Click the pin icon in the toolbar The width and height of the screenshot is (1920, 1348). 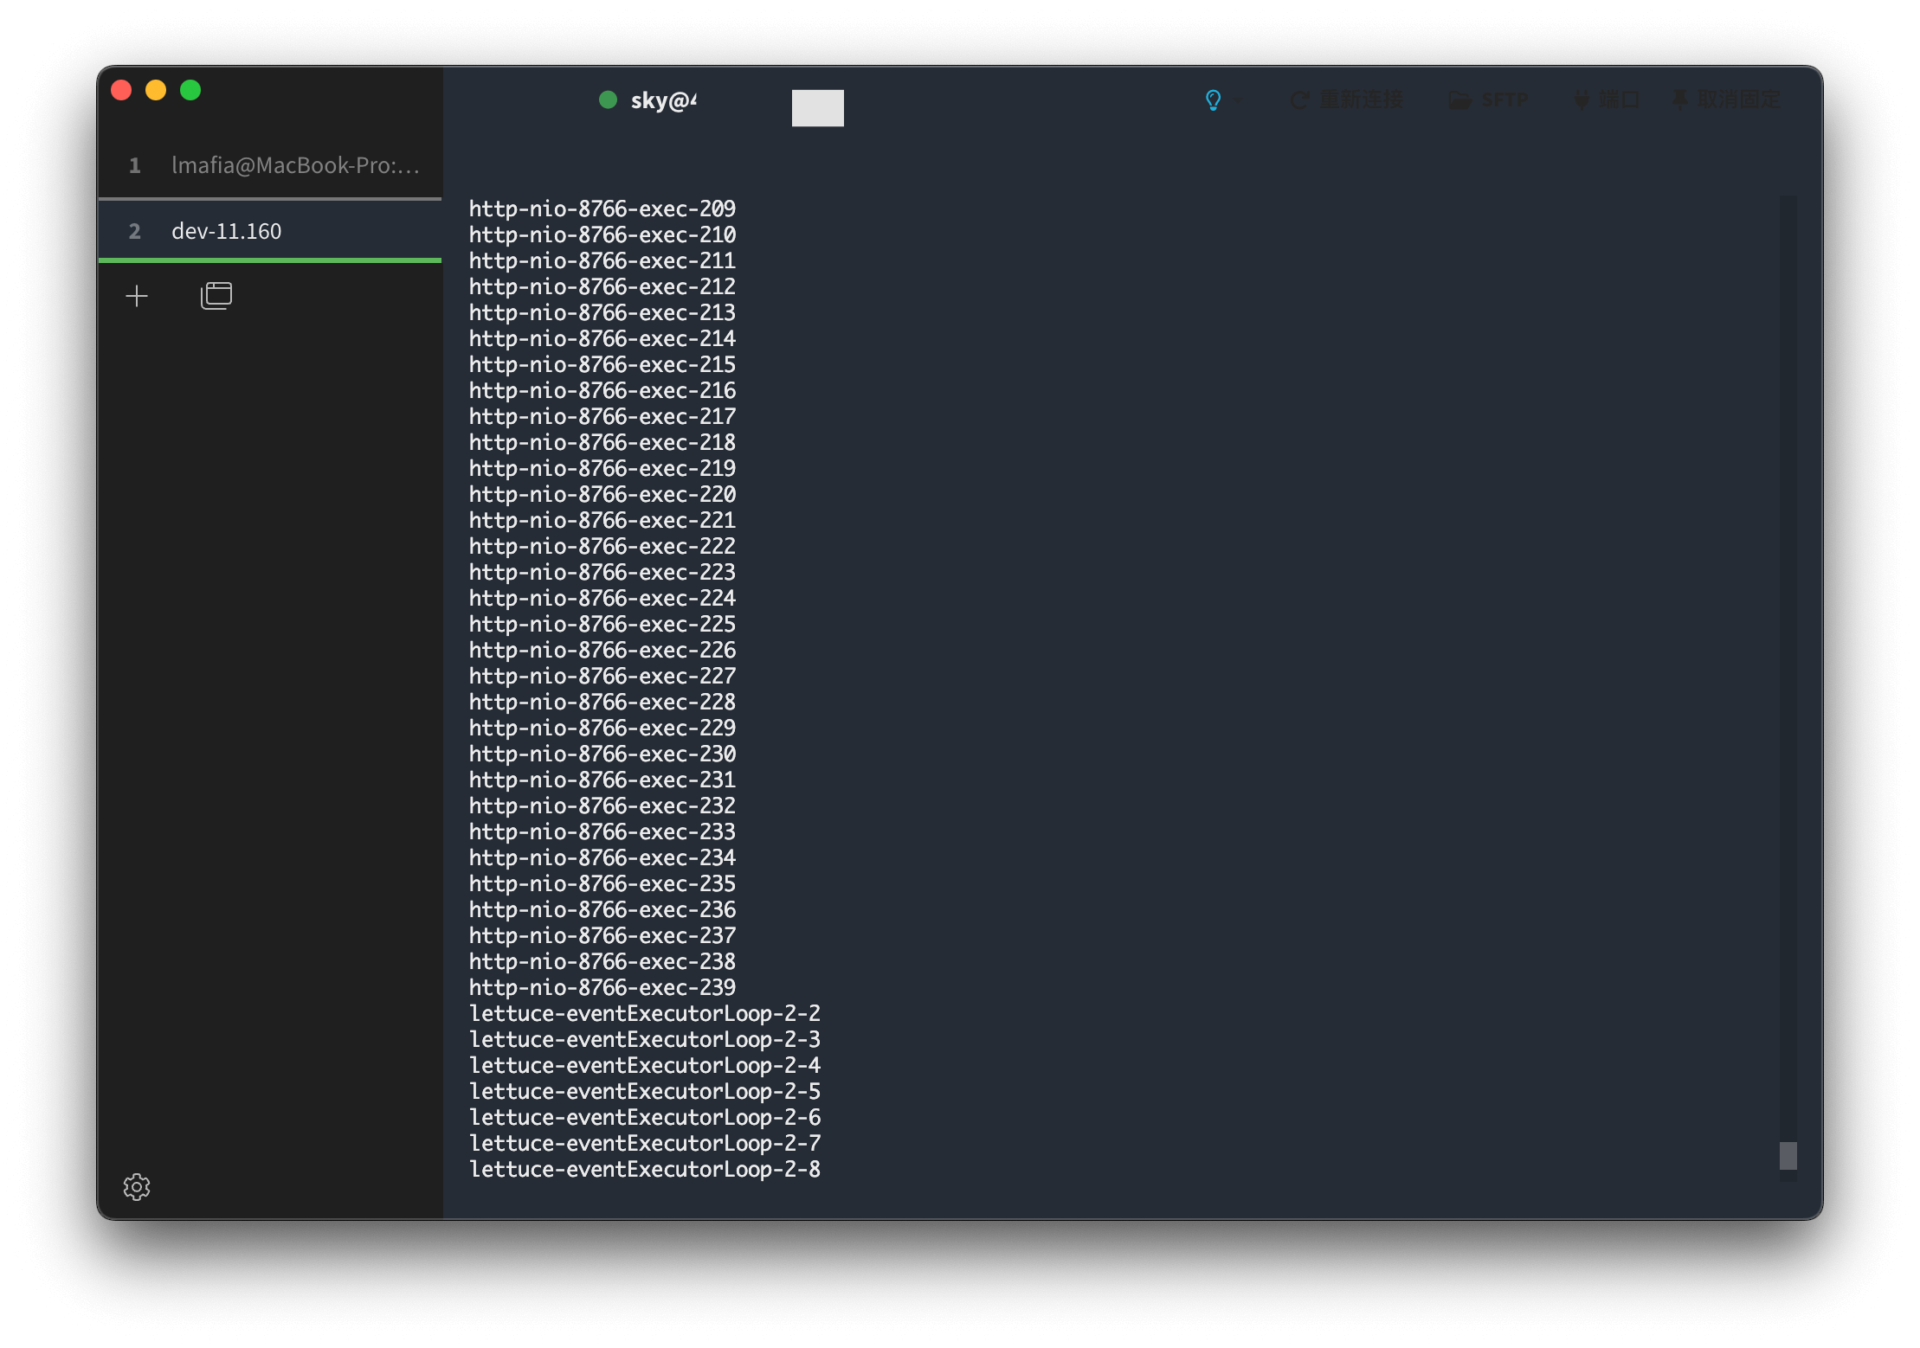[x=1679, y=100]
